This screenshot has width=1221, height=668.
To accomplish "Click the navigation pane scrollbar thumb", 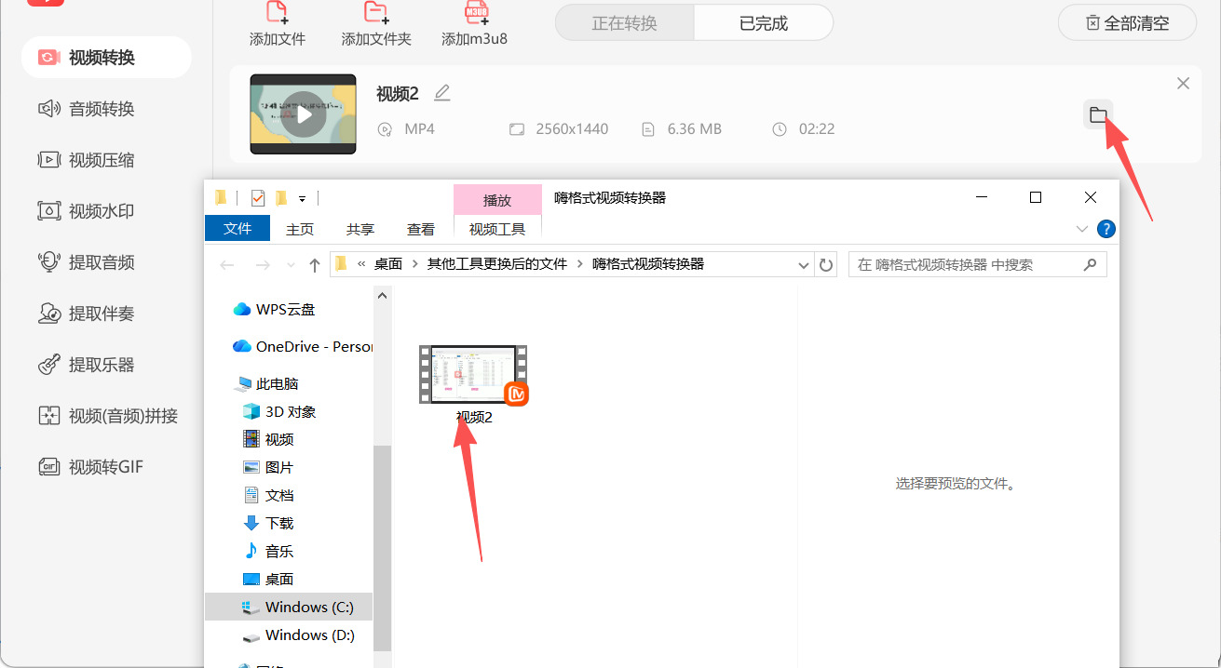I will [382, 547].
